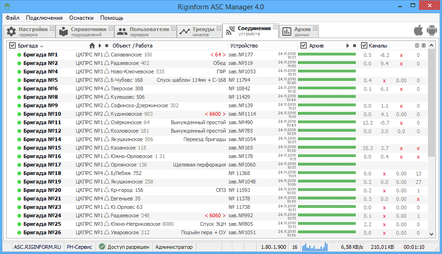
Task: Click the home icon in Бригада header
Action: 92,46
